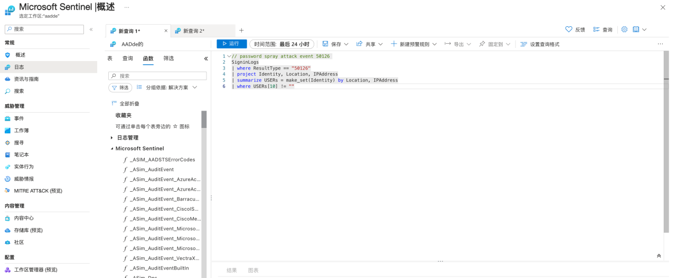
Task: Open dropdown arrow beside the book icon
Action: click(644, 29)
